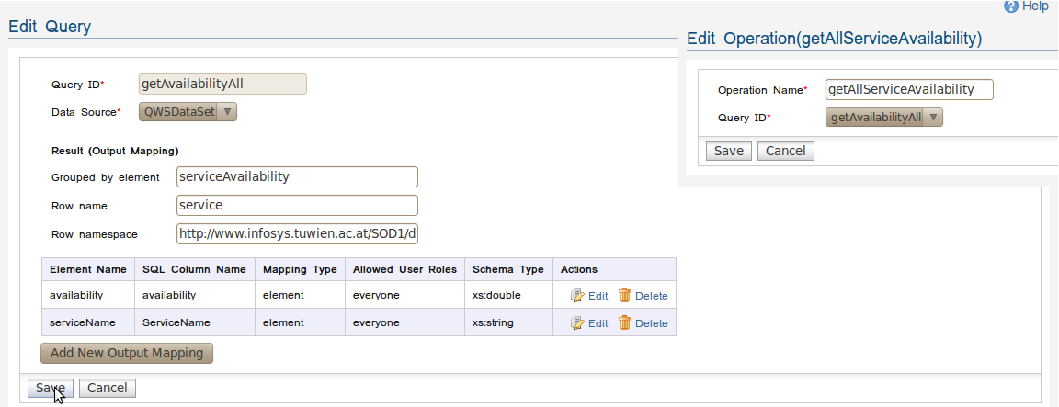The width and height of the screenshot is (1059, 407).
Task: Click the Row name input field
Action: [x=297, y=205]
